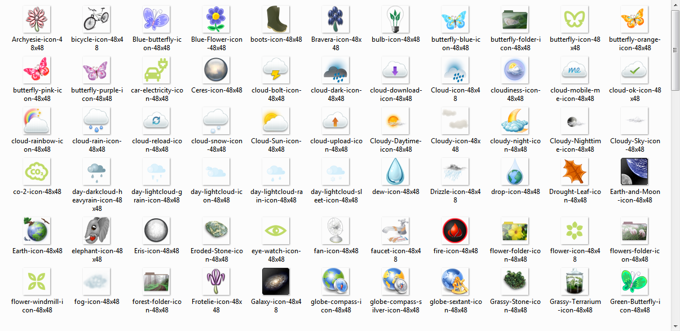Click the drop icon with globe
680x331 pixels.
pos(515,172)
